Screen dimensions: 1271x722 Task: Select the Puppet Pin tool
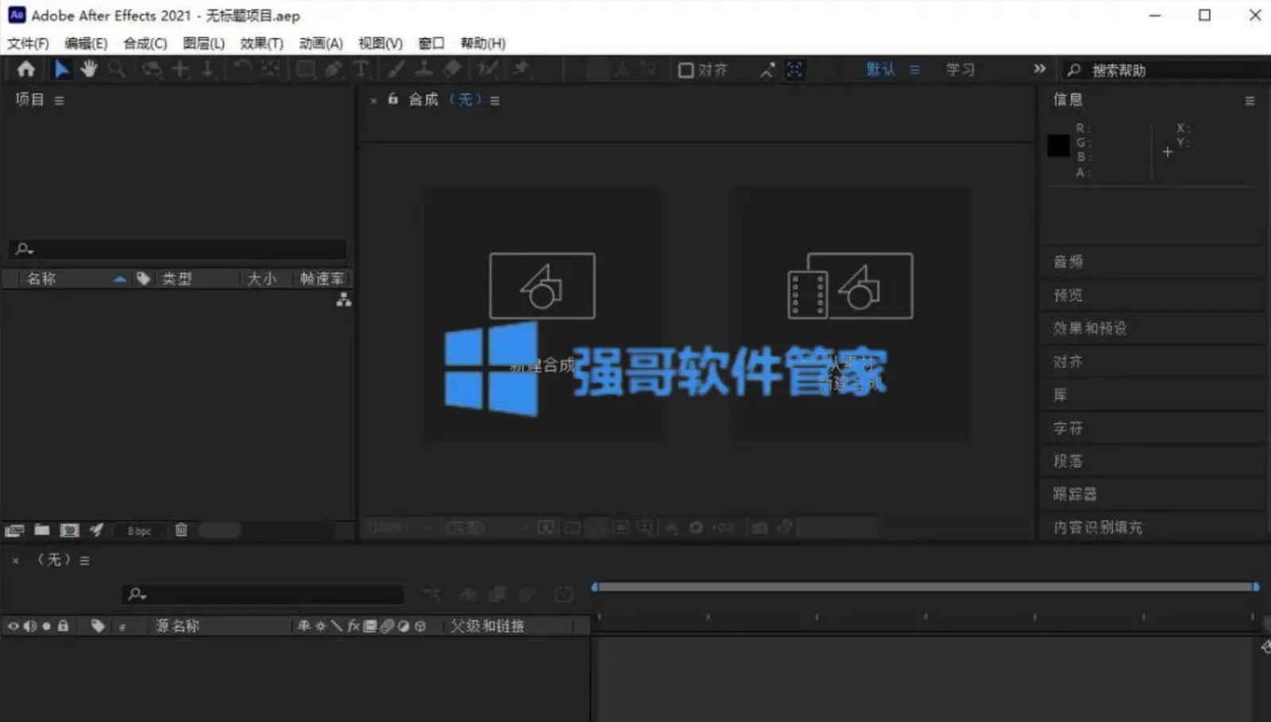pos(521,69)
